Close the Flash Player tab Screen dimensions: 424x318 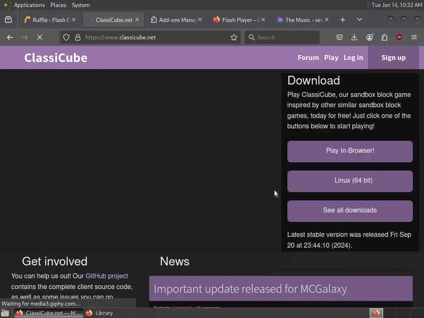(x=263, y=20)
